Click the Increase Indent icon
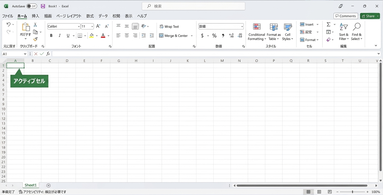383x195 pixels. [x=152, y=36]
